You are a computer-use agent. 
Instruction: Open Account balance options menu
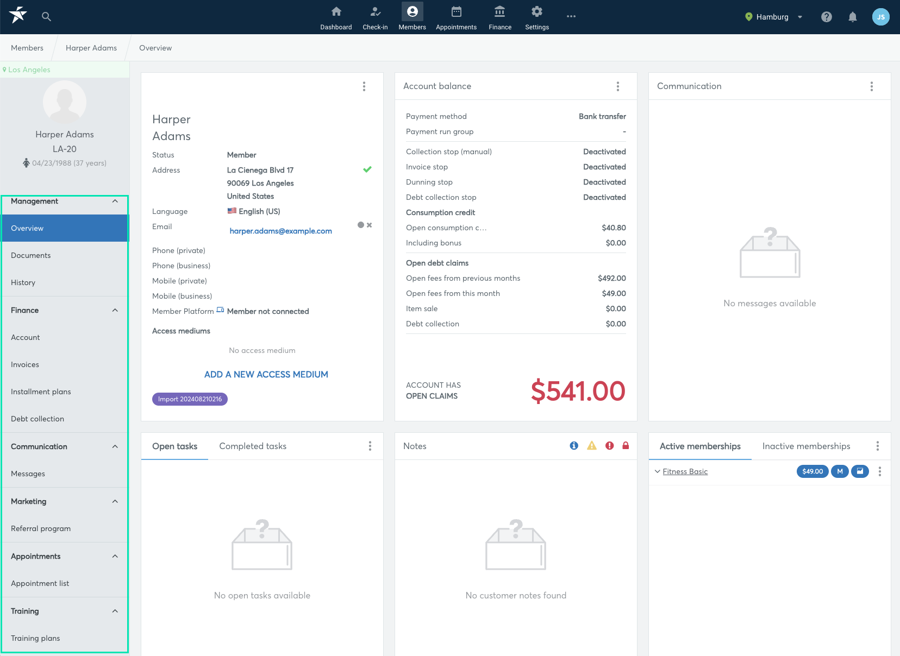[x=617, y=86]
